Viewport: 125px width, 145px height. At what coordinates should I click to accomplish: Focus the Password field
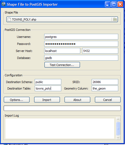[x=81, y=44]
